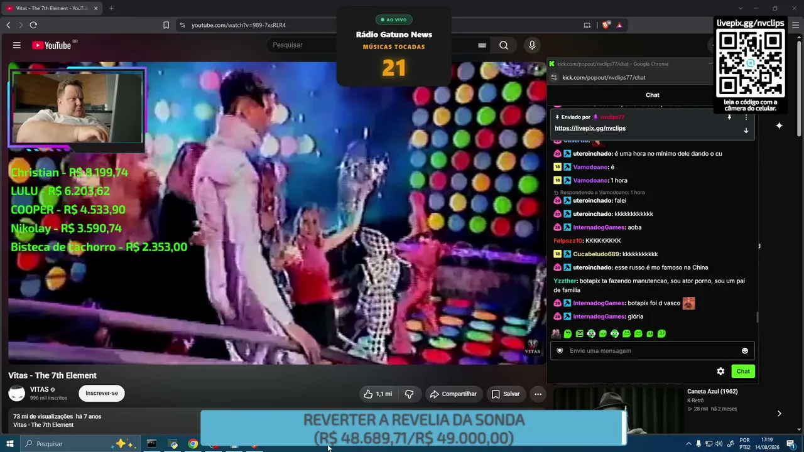Dislike the Vitas video

(x=410, y=394)
